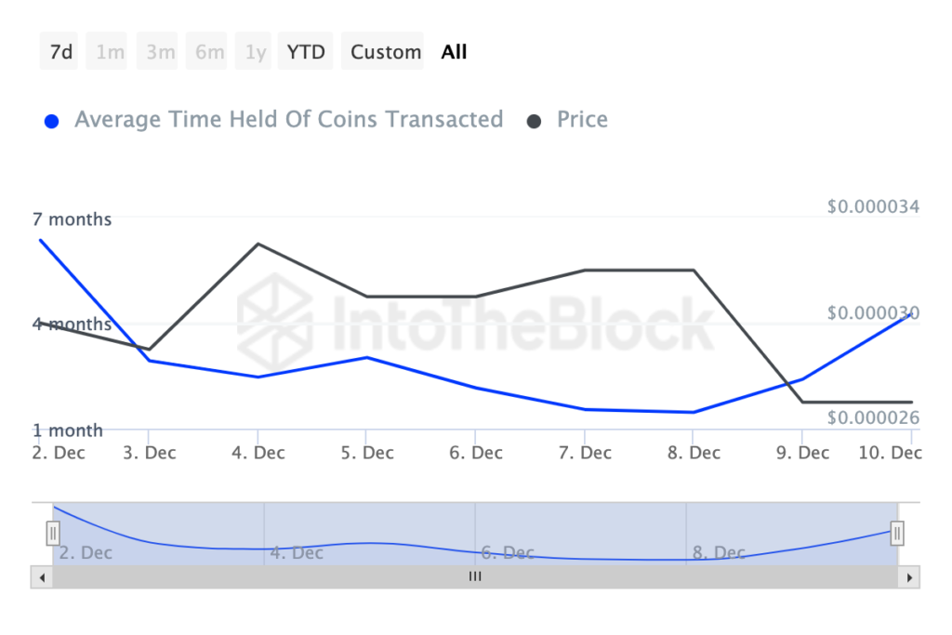Screen dimensions: 952x635
Task: Click the 8. Dec navigator label
Action: click(719, 553)
